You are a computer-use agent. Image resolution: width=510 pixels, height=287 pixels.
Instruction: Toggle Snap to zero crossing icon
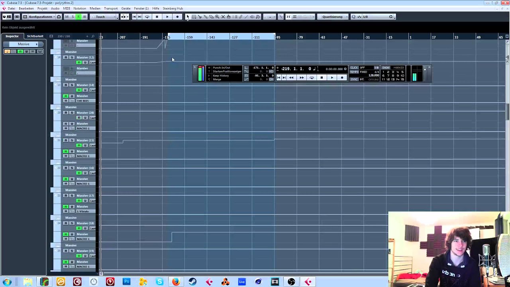point(280,17)
